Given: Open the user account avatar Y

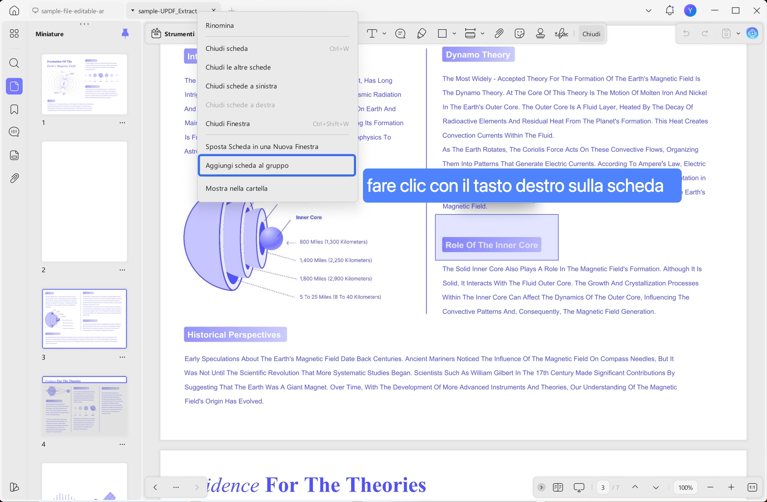Looking at the screenshot, I should tap(690, 10).
